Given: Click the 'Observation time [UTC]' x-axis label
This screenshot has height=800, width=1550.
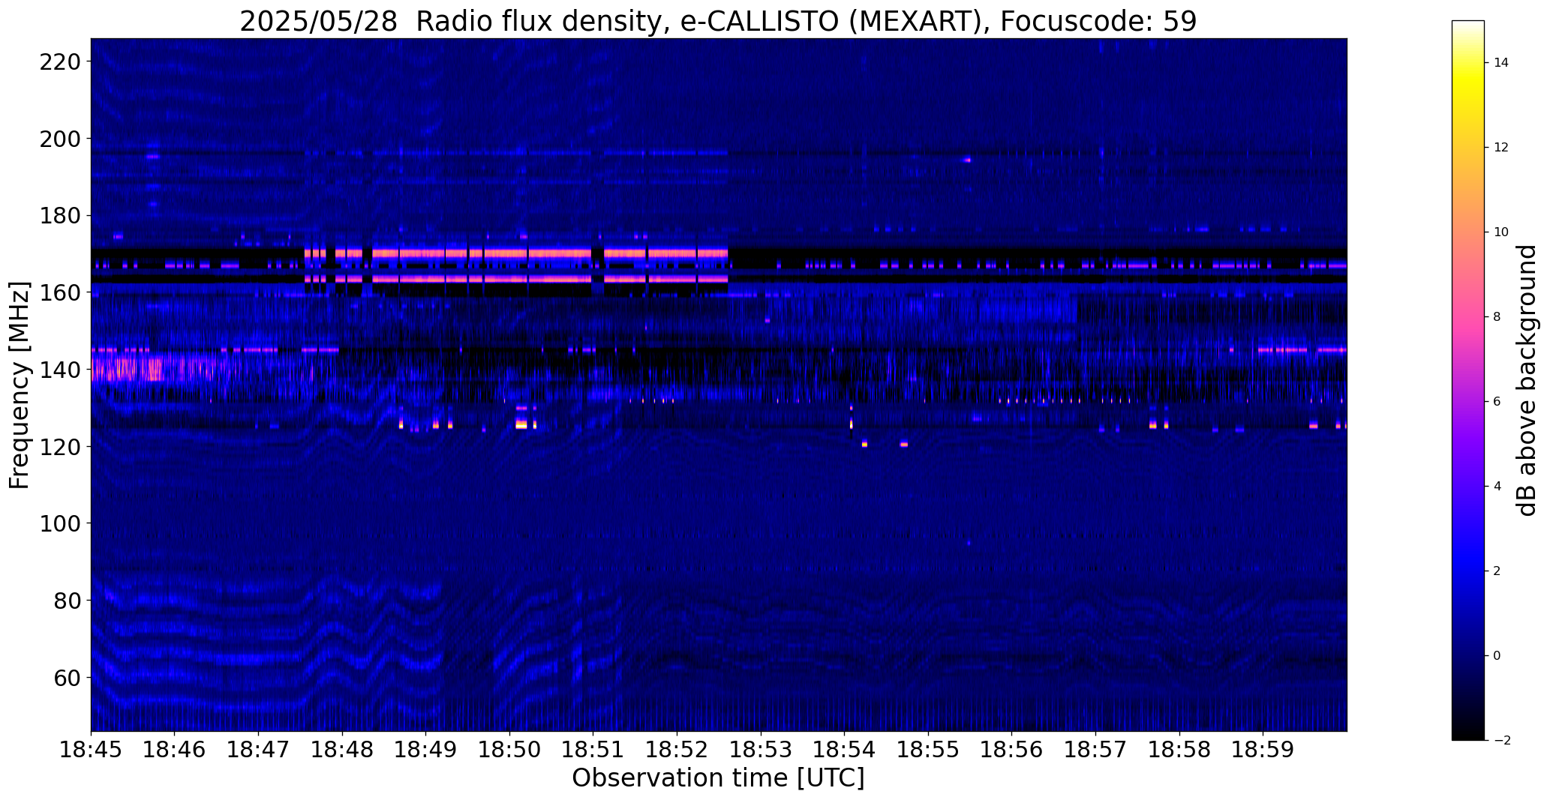Looking at the screenshot, I should (x=718, y=778).
